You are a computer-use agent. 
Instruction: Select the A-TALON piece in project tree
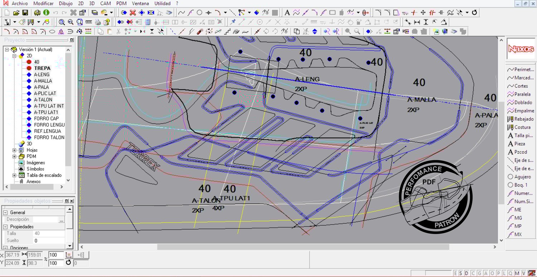point(43,100)
